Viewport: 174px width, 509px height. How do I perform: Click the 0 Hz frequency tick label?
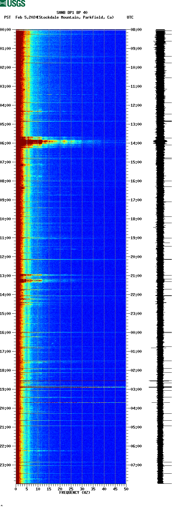point(16,489)
